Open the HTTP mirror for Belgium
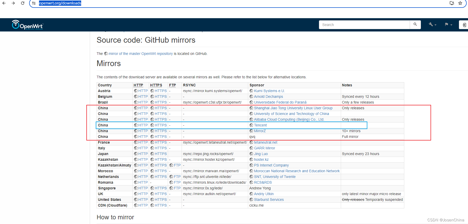Viewport: 468px width, 224px height. [143, 97]
